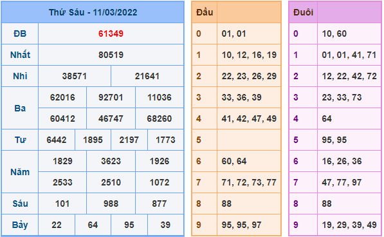384x237 pixels.
Task: Click the values '41, 42, 47, 49'
Action: click(249, 119)
